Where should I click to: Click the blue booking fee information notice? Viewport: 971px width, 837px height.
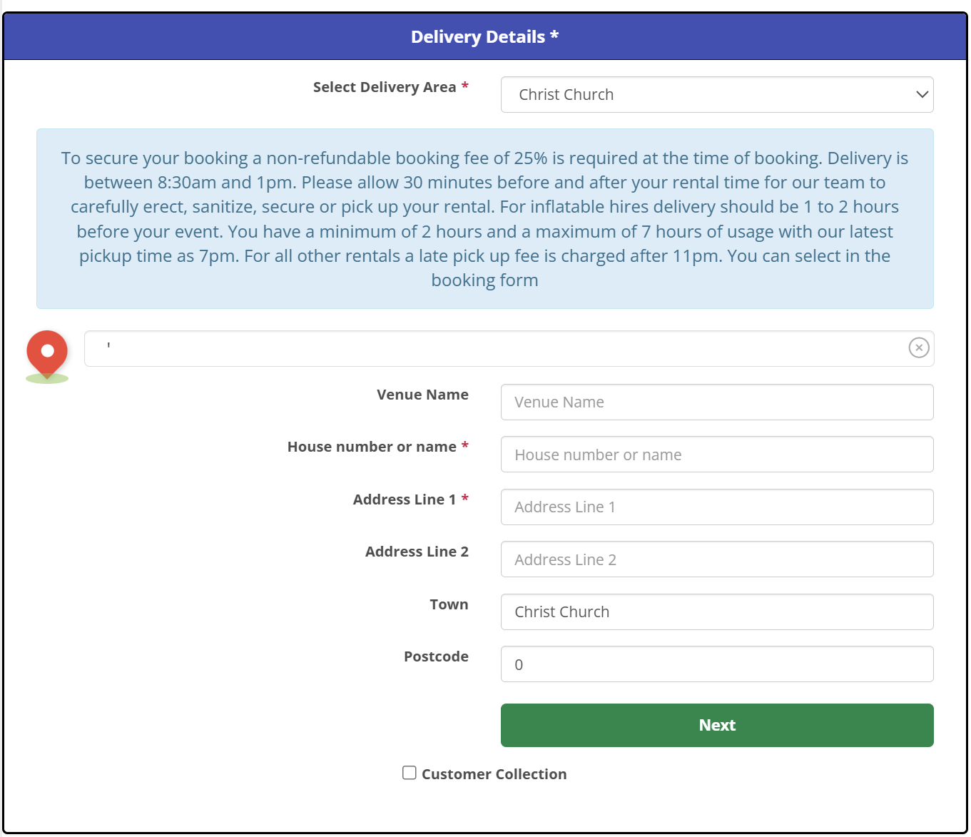[x=485, y=219]
